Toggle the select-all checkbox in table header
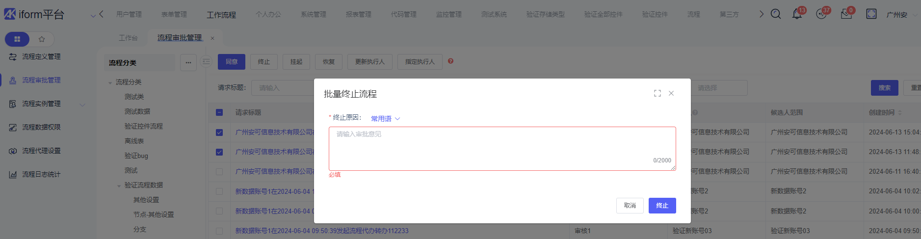Viewport: 921px width, 239px height. [219, 112]
